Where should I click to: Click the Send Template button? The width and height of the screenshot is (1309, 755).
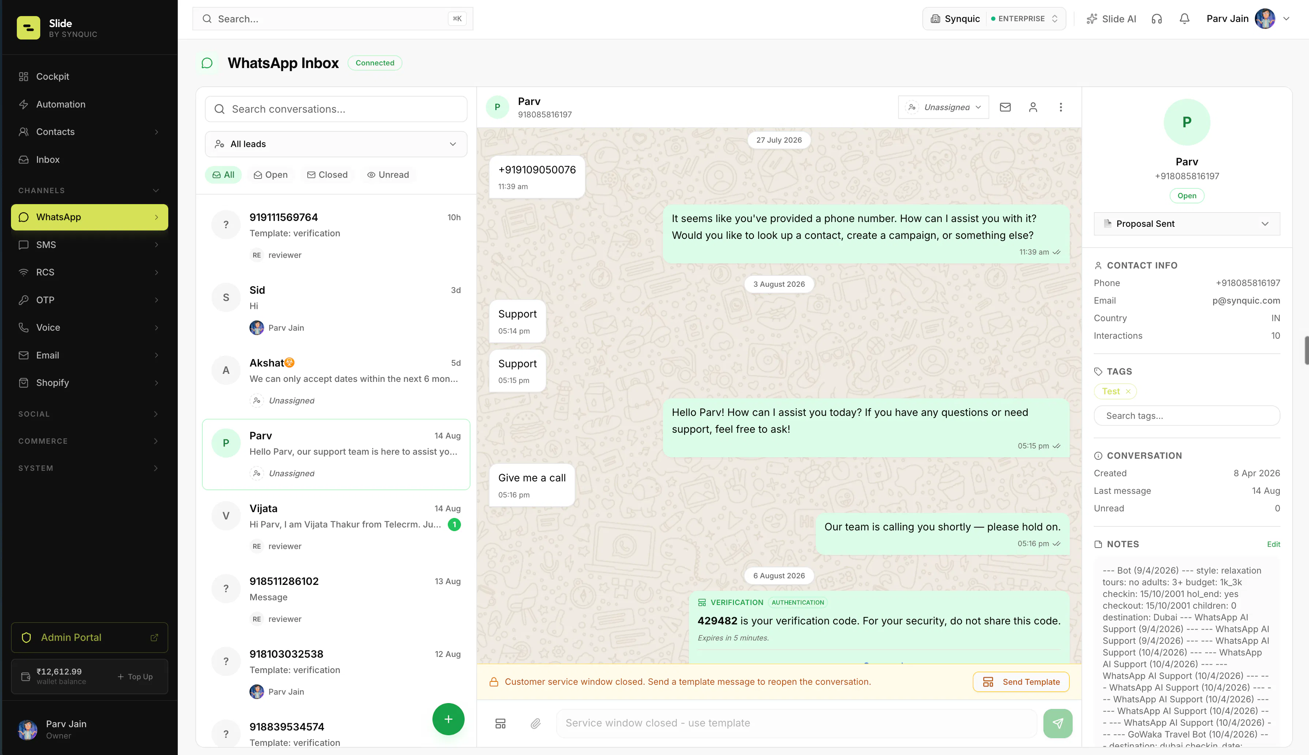(x=1021, y=682)
